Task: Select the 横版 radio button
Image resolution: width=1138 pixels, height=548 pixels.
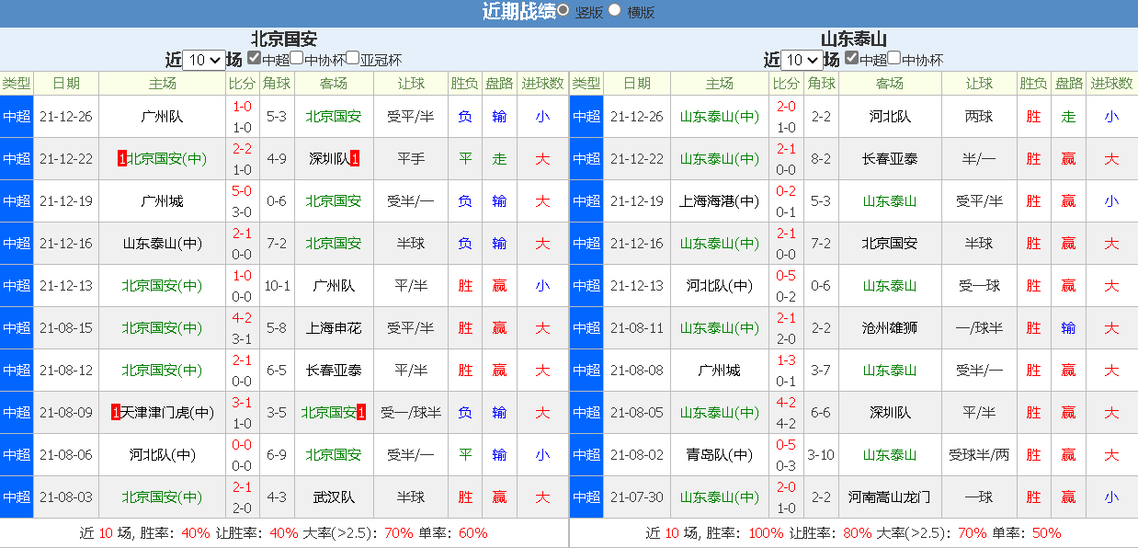Action: pos(615,11)
